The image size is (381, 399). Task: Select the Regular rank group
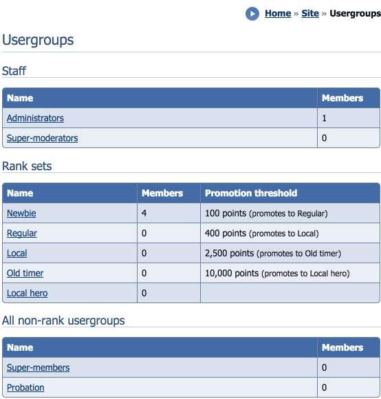tap(22, 233)
